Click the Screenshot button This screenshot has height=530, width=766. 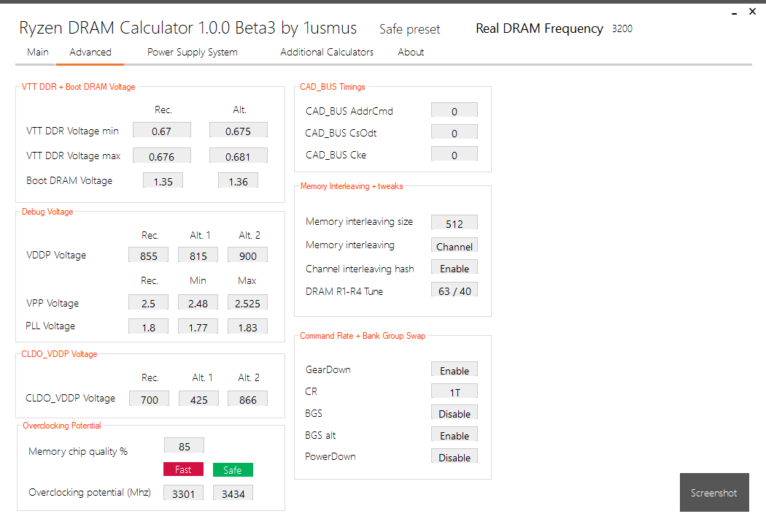click(713, 492)
